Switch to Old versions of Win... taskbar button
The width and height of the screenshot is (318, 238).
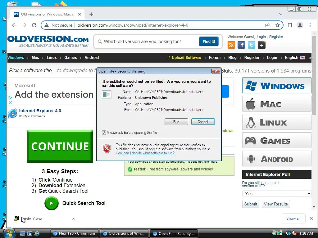(x=124, y=233)
